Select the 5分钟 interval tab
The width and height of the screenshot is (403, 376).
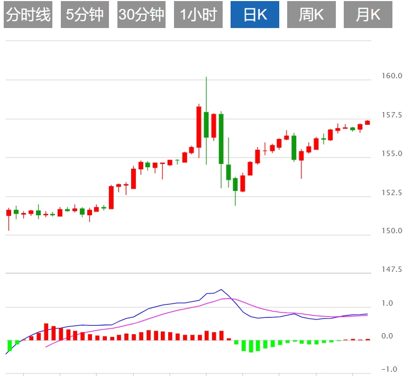coord(85,14)
